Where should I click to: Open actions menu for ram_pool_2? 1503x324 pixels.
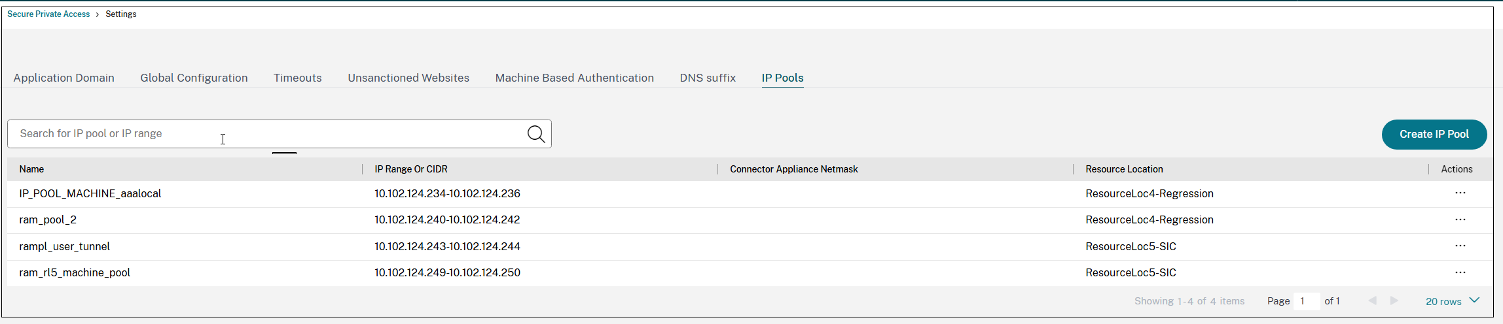pos(1460,220)
